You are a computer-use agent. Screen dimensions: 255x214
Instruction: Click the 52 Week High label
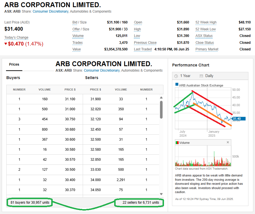point(206,22)
